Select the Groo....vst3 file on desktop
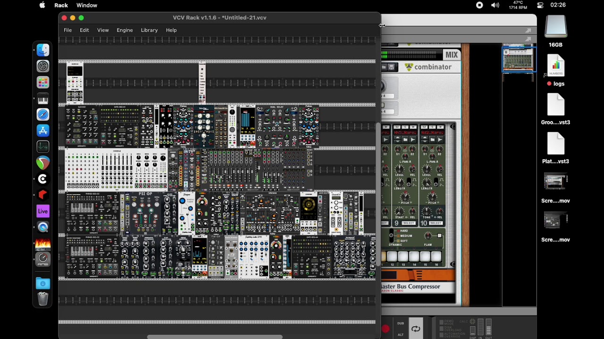604x339 pixels. 555,110
